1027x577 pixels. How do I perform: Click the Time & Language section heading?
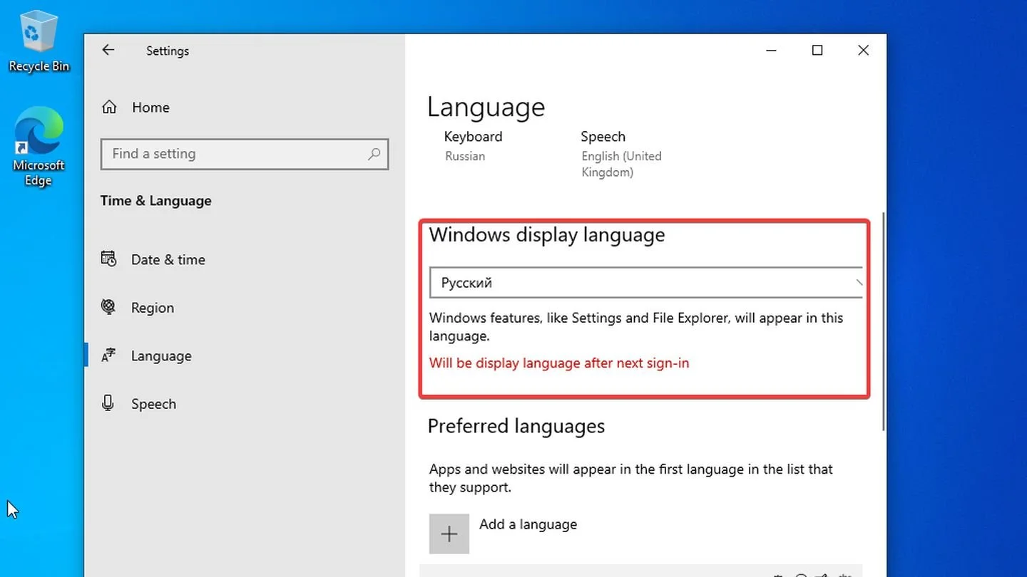pyautogui.click(x=155, y=201)
